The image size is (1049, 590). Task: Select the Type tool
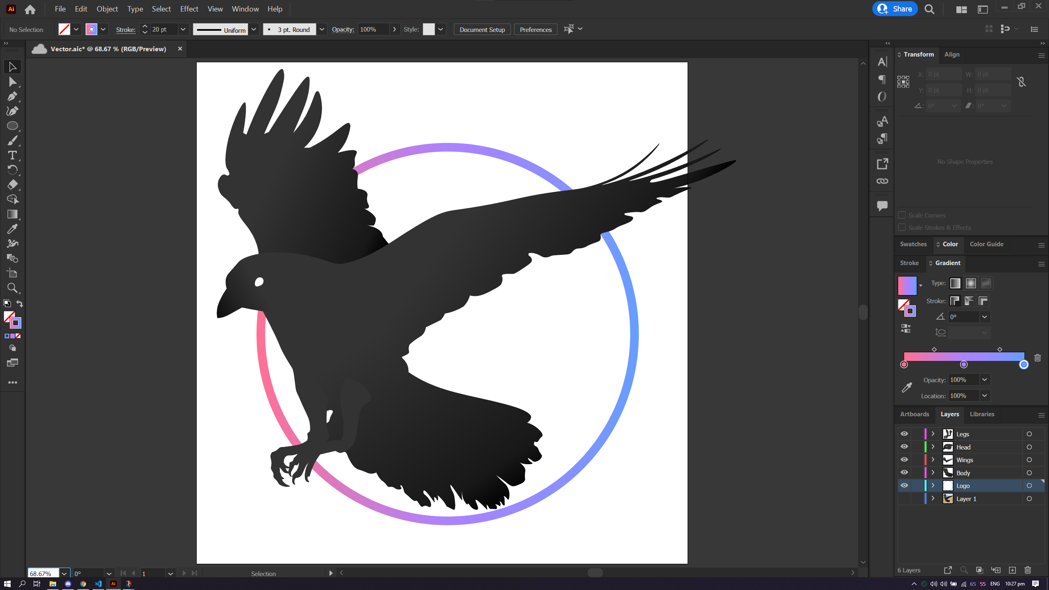pos(12,155)
